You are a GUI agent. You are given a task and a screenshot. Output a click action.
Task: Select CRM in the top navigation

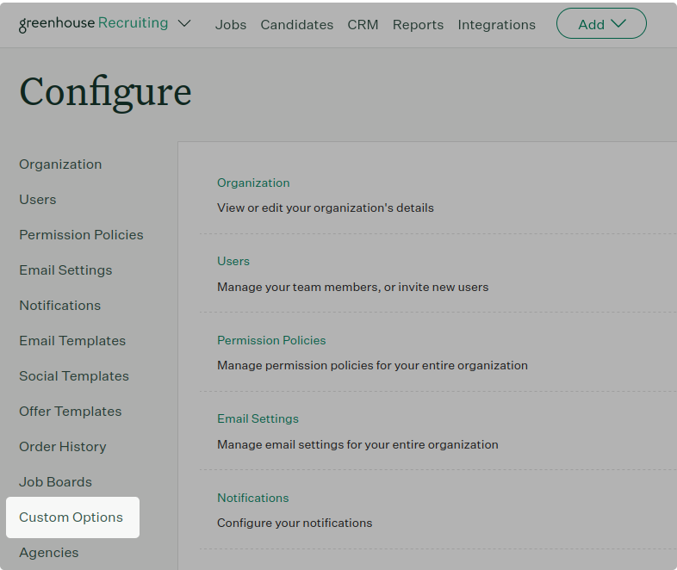363,24
